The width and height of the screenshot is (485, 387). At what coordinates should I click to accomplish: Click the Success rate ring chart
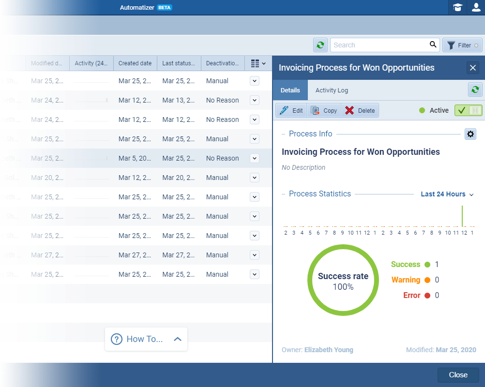[x=343, y=280]
